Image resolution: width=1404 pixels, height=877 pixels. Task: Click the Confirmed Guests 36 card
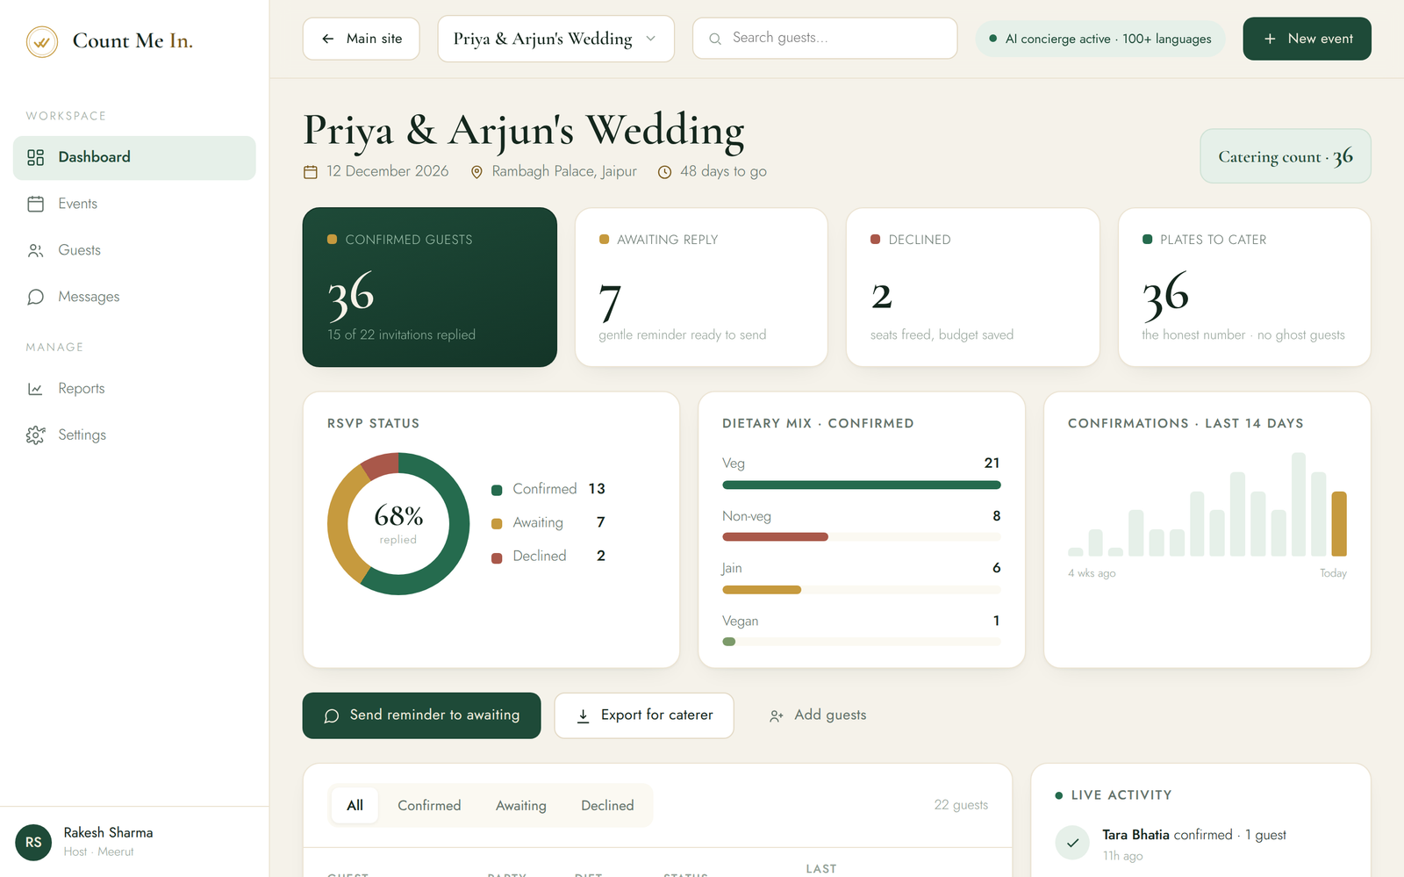coord(430,287)
